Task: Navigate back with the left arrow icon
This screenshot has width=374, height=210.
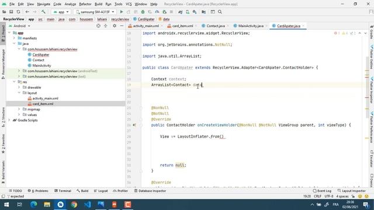Action: [27, 12]
